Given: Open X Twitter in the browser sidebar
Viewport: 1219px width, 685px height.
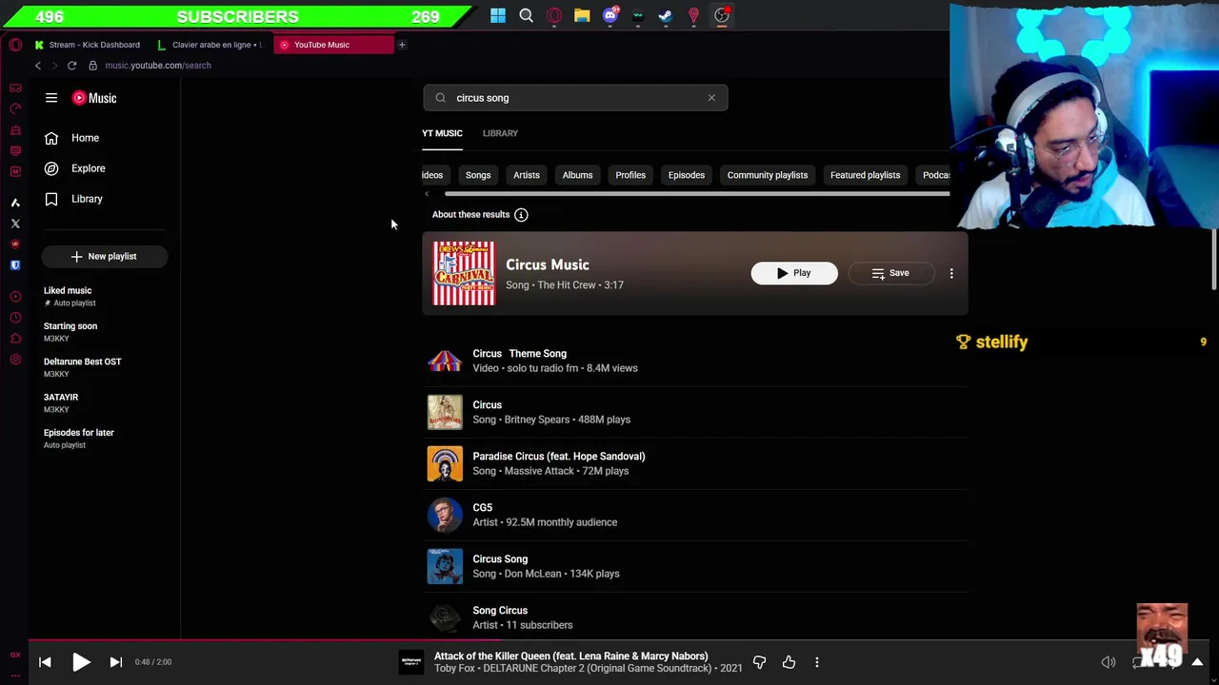Looking at the screenshot, I should click(15, 224).
